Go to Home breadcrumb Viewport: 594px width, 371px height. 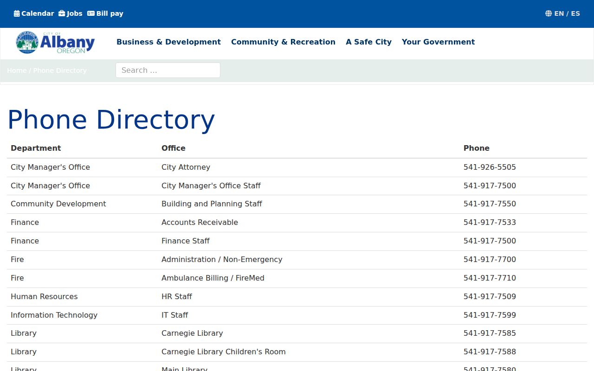tap(17, 70)
